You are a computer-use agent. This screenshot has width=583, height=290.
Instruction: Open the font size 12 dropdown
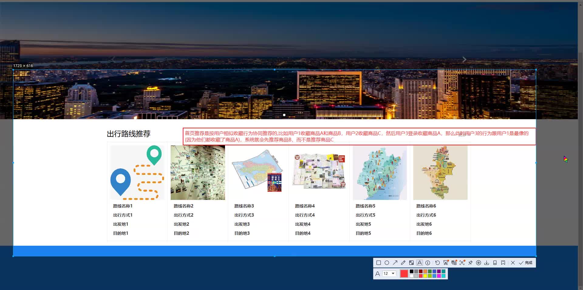(389, 274)
